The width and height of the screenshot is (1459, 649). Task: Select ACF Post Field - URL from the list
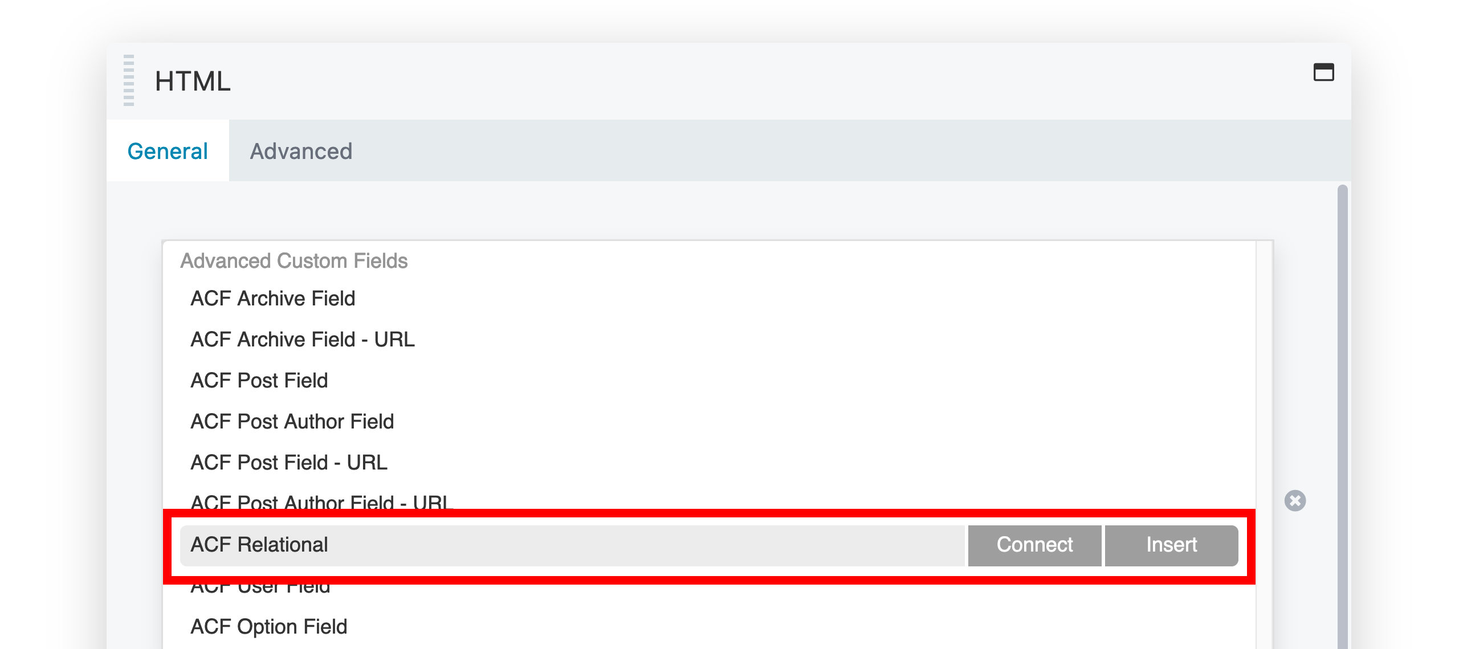click(x=288, y=462)
